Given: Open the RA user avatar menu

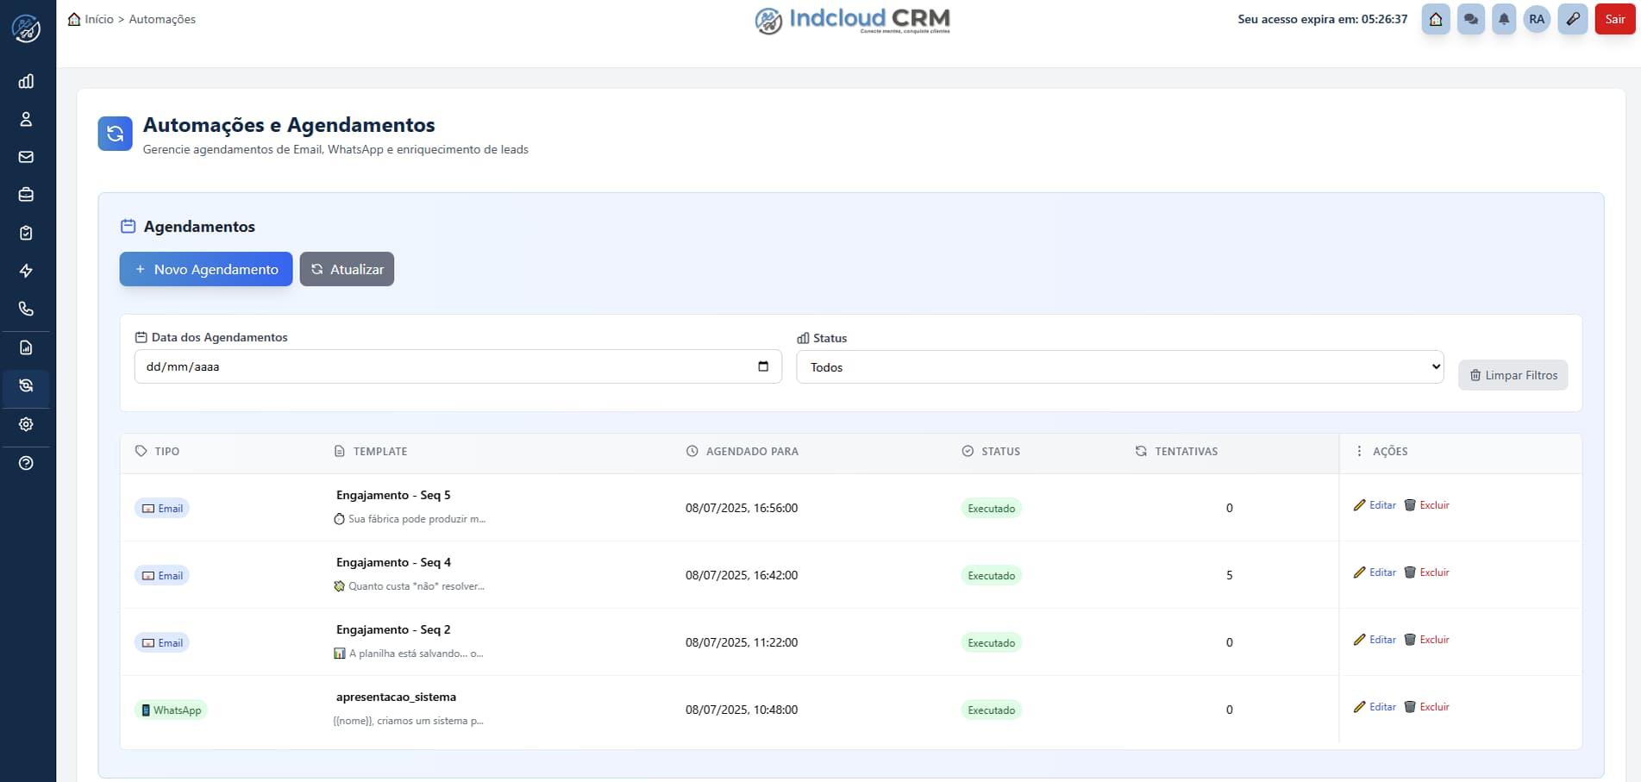Looking at the screenshot, I should pos(1537,19).
